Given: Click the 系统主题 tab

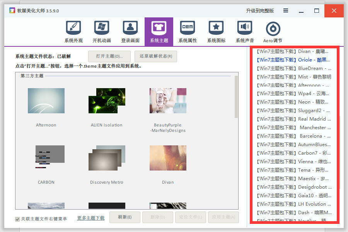Looking at the screenshot, I should [159, 32].
